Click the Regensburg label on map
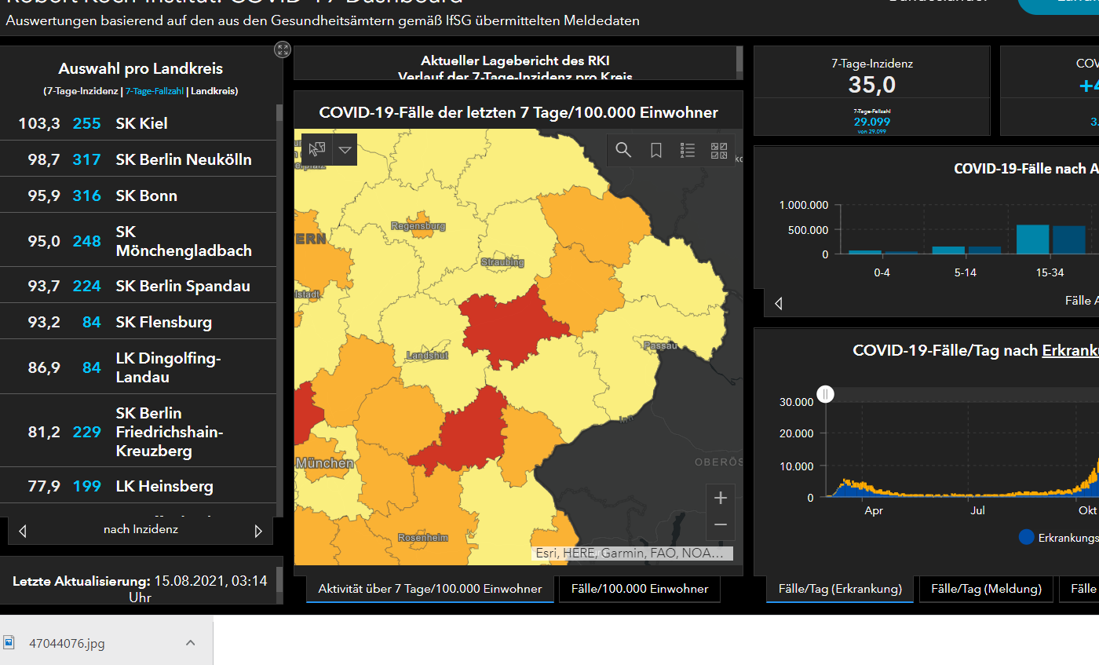The image size is (1099, 665). click(x=418, y=226)
